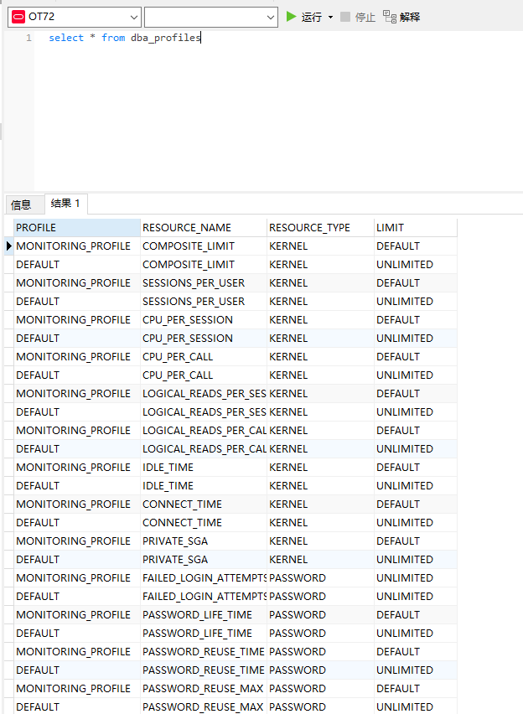Click CPU_PER_CALL cell of MONITORING_PROFILE row
523x714 pixels.
click(x=204, y=357)
